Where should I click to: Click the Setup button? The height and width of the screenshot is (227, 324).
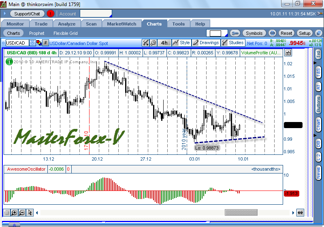[x=305, y=33]
